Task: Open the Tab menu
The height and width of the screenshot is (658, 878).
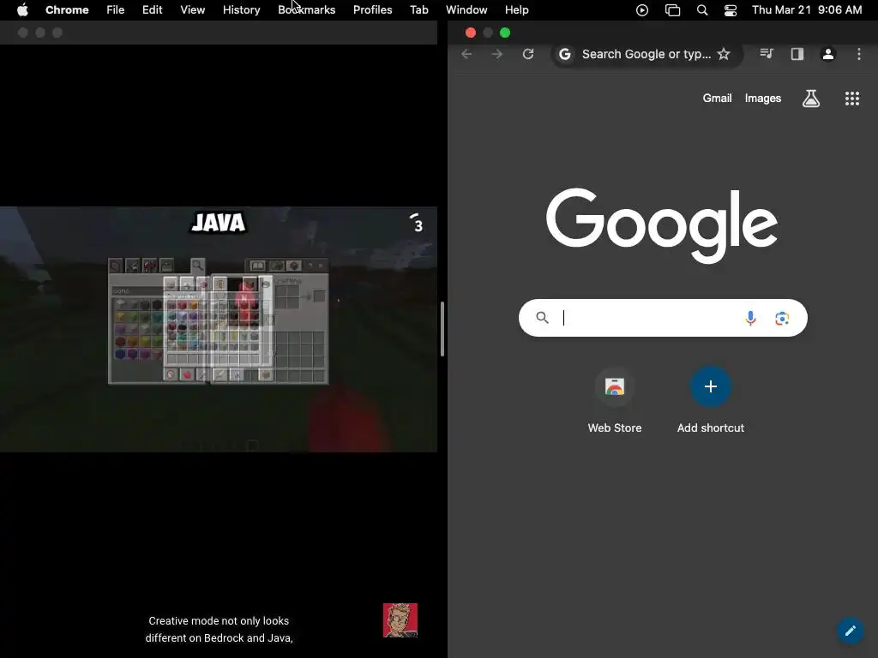Action: click(x=418, y=10)
